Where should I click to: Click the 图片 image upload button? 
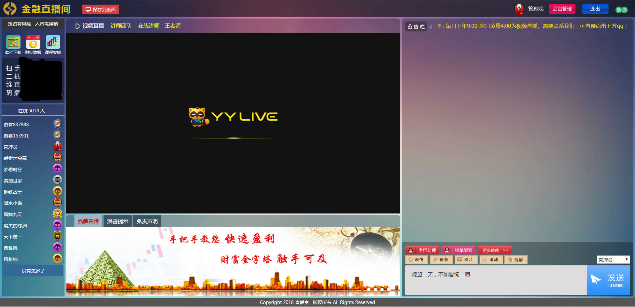pyautogui.click(x=466, y=260)
